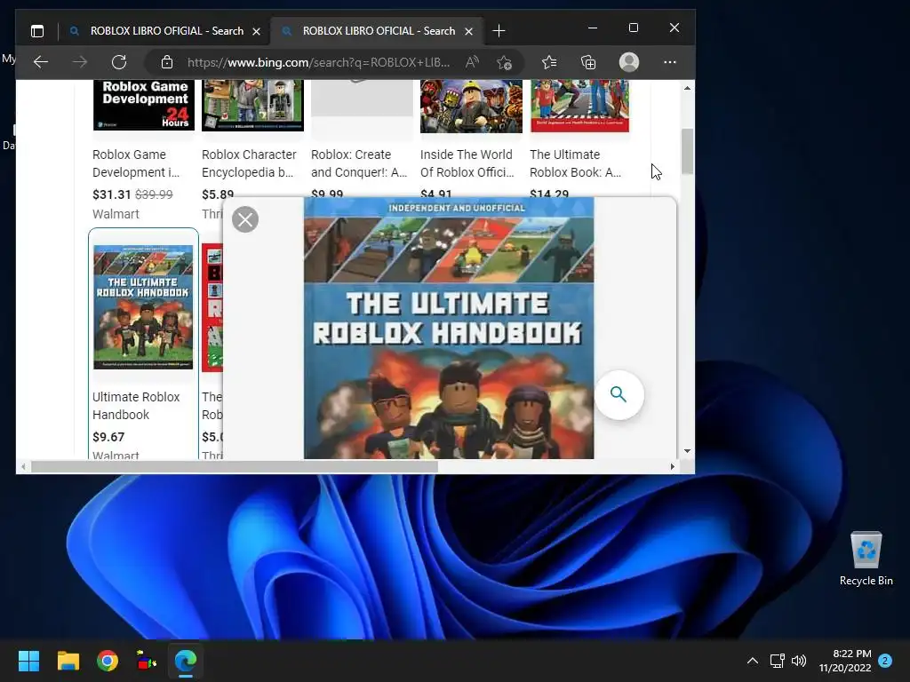The image size is (910, 682).
Task: Switch to the ROBLOX LIBRO OFICIAL tab
Action: (378, 31)
